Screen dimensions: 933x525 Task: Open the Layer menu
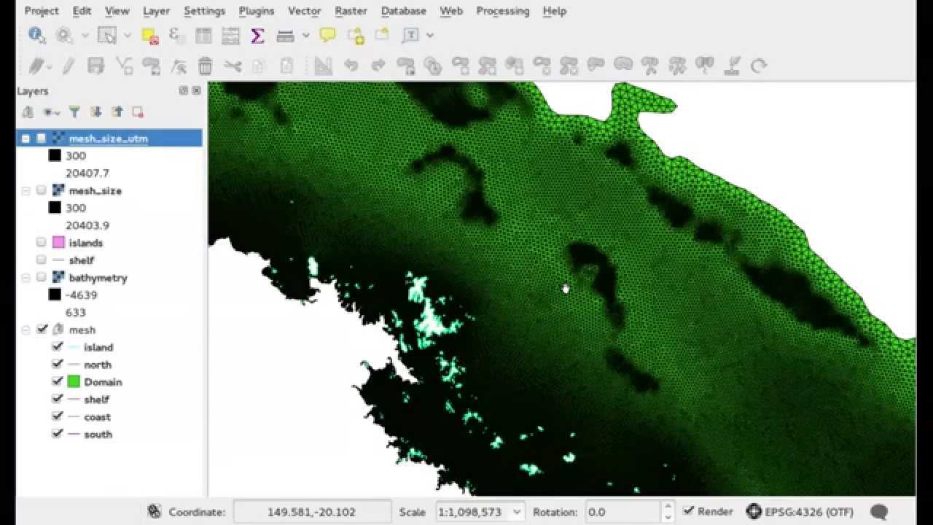pyautogui.click(x=156, y=11)
